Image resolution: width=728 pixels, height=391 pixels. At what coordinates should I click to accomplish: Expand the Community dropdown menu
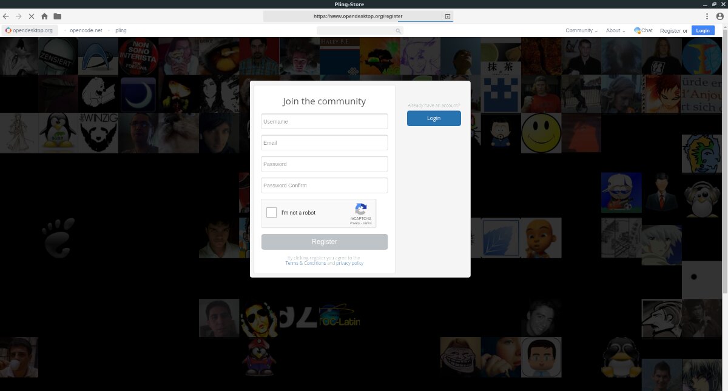click(581, 30)
